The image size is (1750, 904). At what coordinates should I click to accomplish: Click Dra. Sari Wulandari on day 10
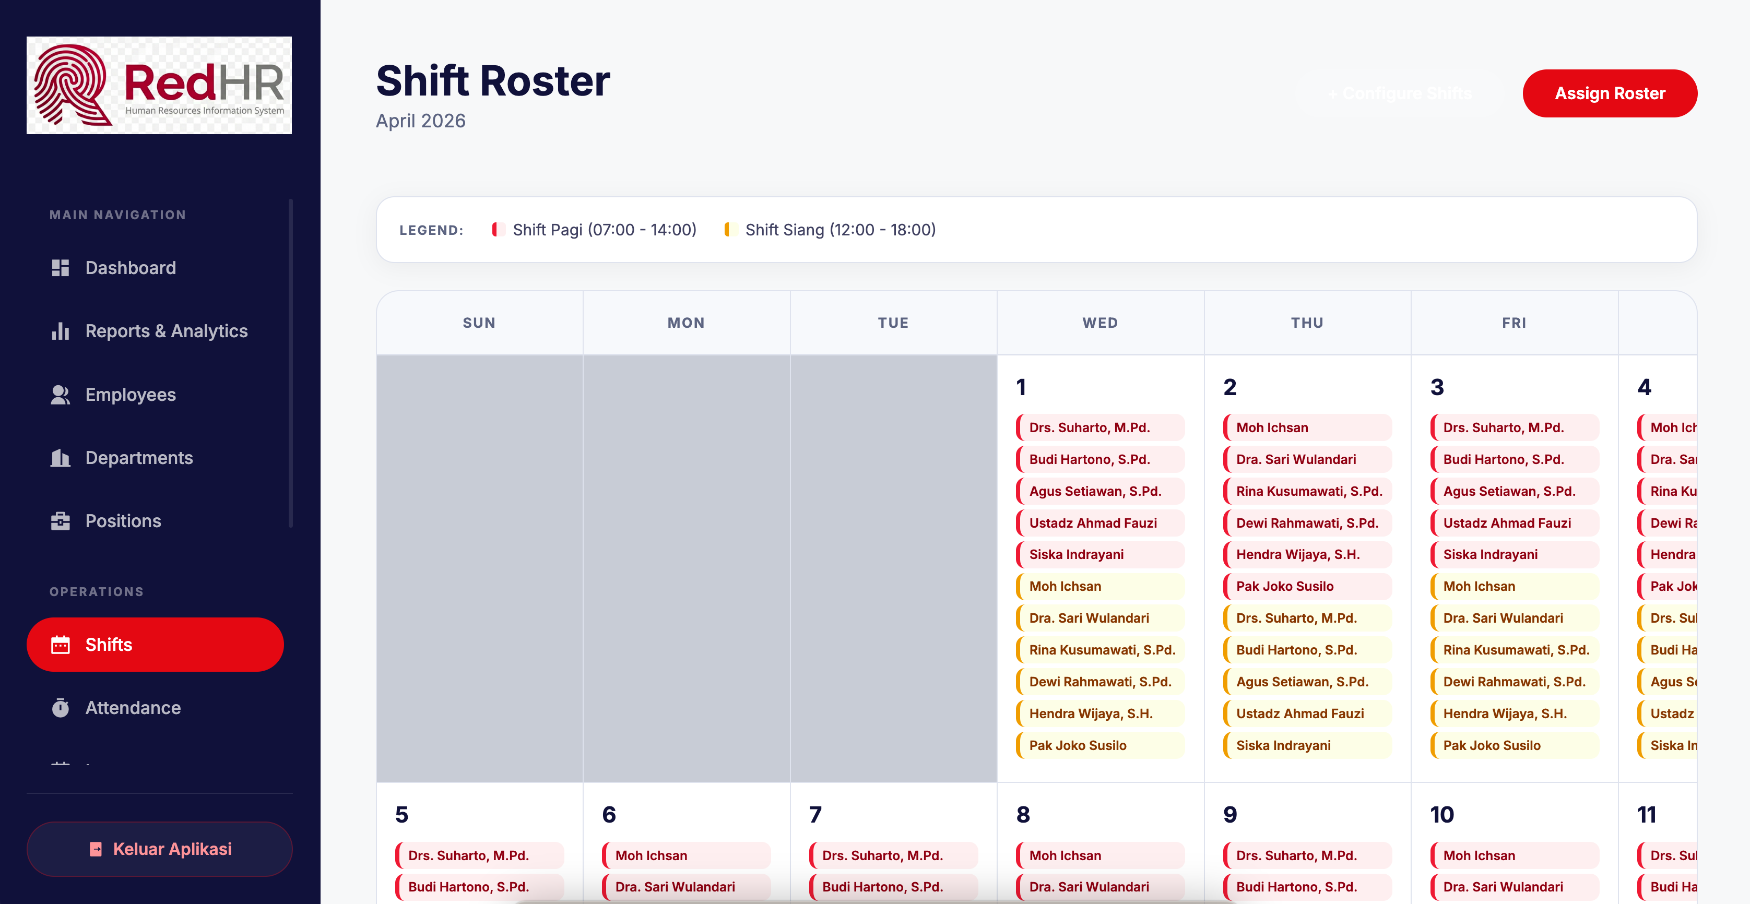pyautogui.click(x=1514, y=887)
